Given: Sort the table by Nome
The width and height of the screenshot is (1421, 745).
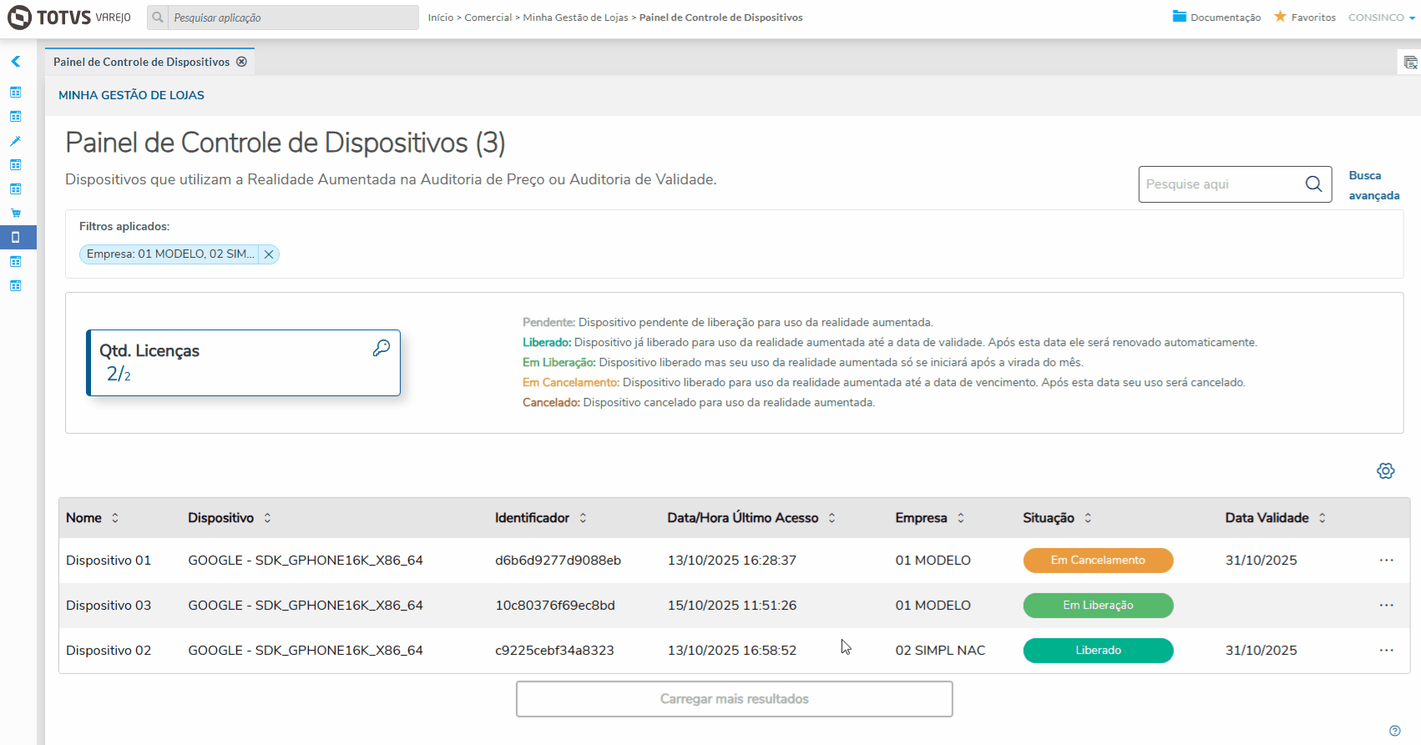Looking at the screenshot, I should (115, 518).
